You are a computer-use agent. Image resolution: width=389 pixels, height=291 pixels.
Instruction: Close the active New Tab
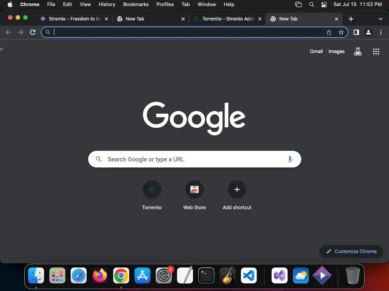(337, 19)
